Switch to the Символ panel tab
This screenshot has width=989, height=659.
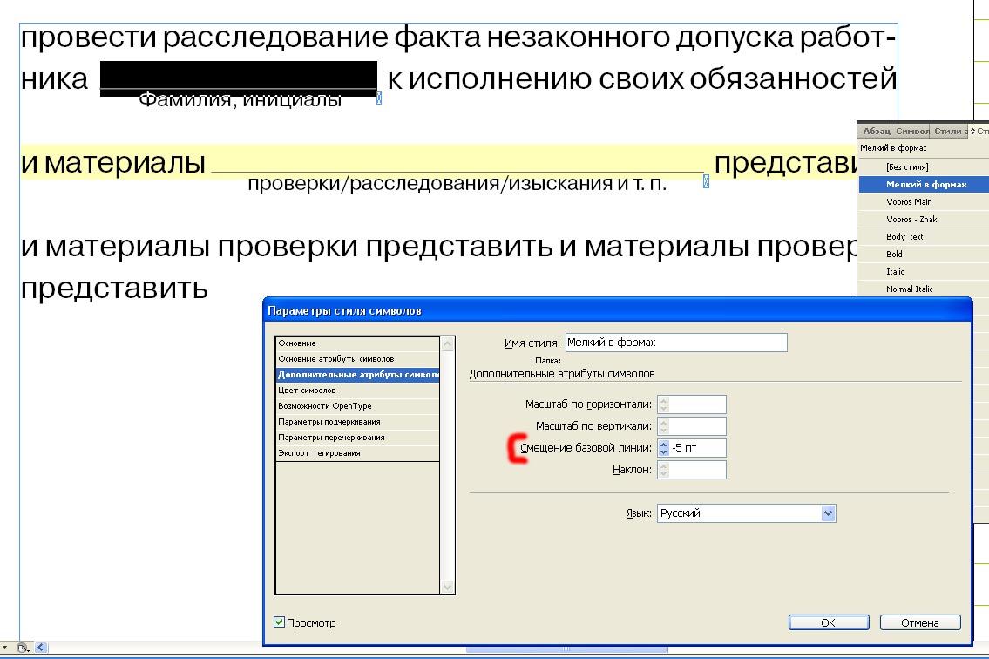point(911,132)
